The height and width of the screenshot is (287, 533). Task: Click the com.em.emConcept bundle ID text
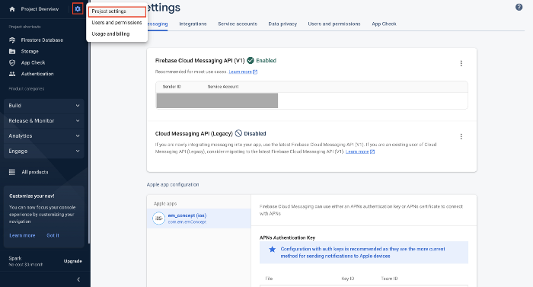[x=187, y=222]
